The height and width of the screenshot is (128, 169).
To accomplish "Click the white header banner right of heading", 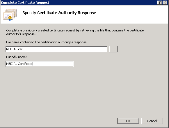I will point(131,14).
